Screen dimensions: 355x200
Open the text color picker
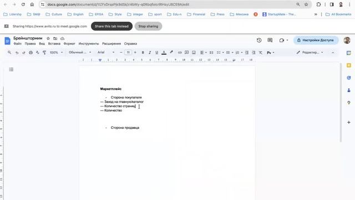(164, 53)
